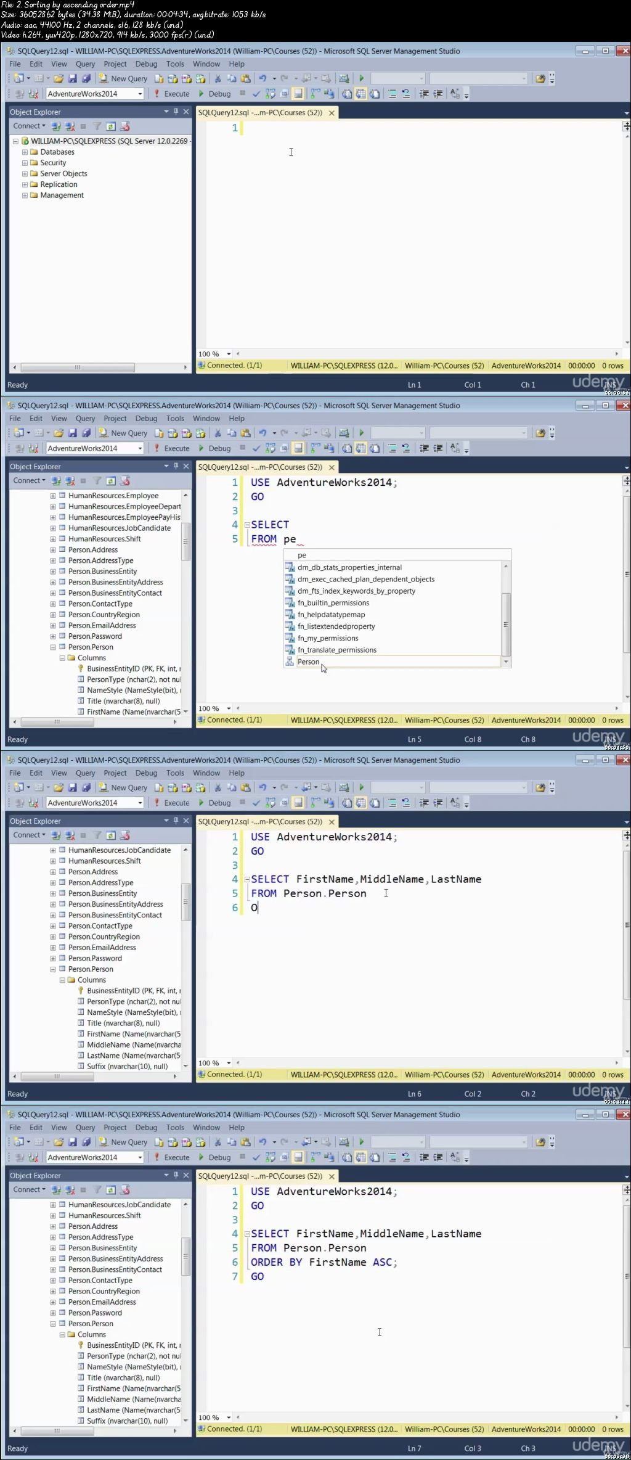The image size is (631, 1460).
Task: Open the 100 % zoom dropdown in the bottom frame
Action: [229, 1417]
